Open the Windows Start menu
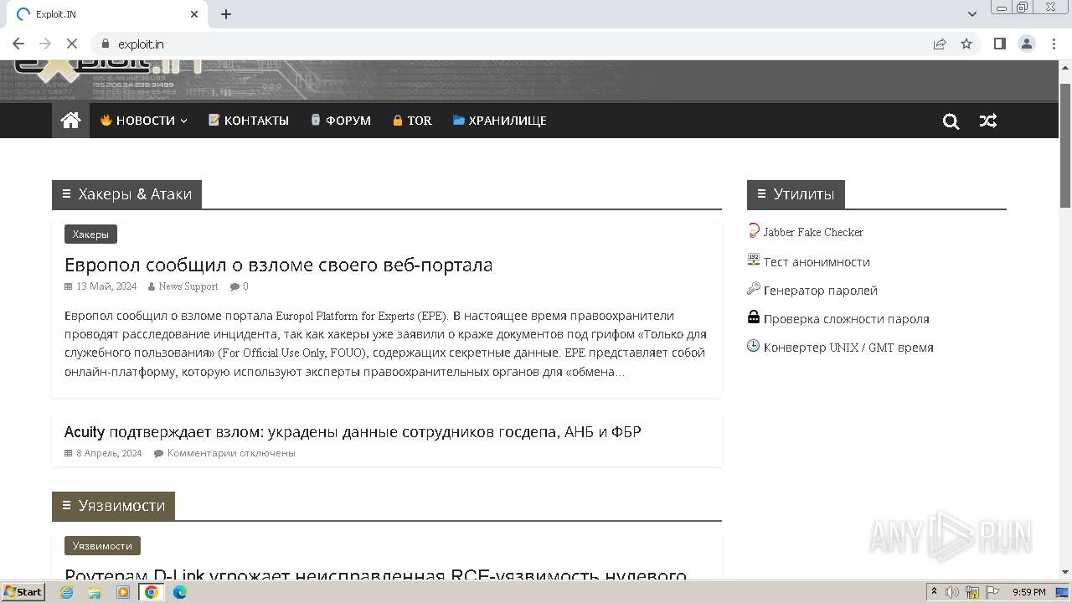Image resolution: width=1072 pixels, height=603 pixels. coord(23,592)
